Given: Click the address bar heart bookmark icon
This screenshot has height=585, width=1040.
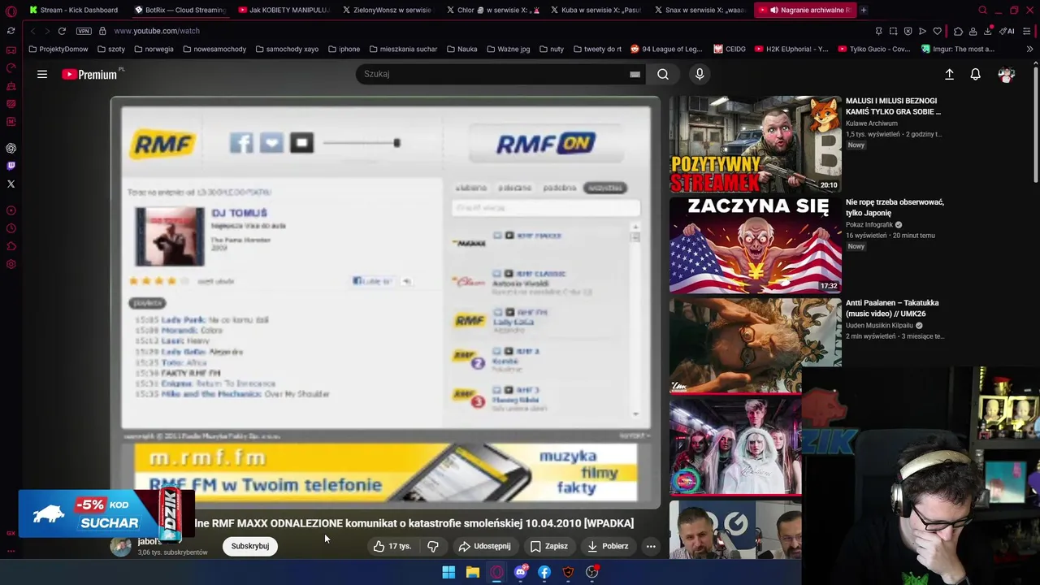Looking at the screenshot, I should [x=937, y=31].
